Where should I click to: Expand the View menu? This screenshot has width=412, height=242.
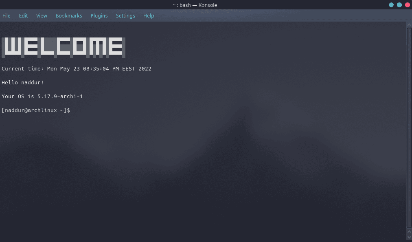click(x=42, y=16)
